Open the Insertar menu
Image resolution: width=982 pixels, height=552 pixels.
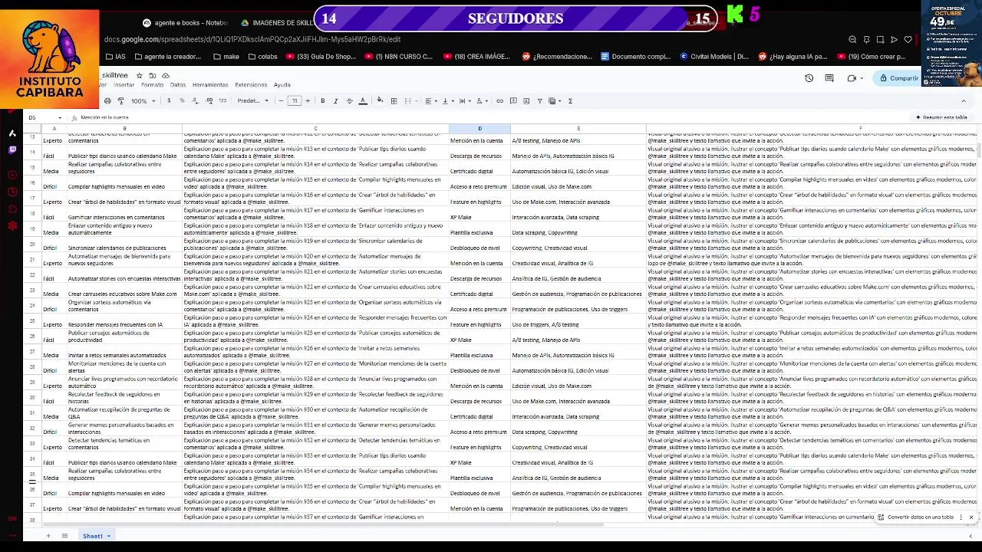click(x=124, y=85)
